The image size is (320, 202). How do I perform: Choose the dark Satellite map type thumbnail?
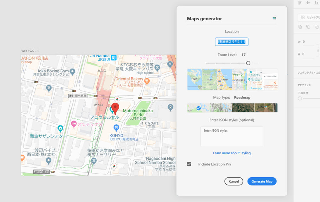click(x=243, y=108)
